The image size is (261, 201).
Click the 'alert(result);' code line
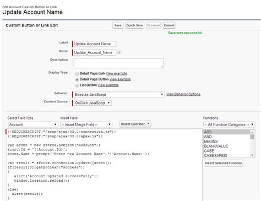pos(27,194)
